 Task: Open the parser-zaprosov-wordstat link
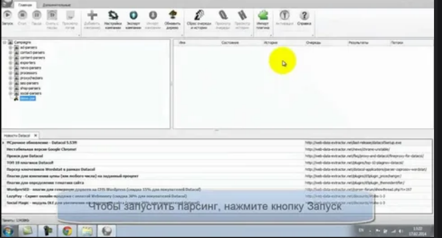click(366, 169)
